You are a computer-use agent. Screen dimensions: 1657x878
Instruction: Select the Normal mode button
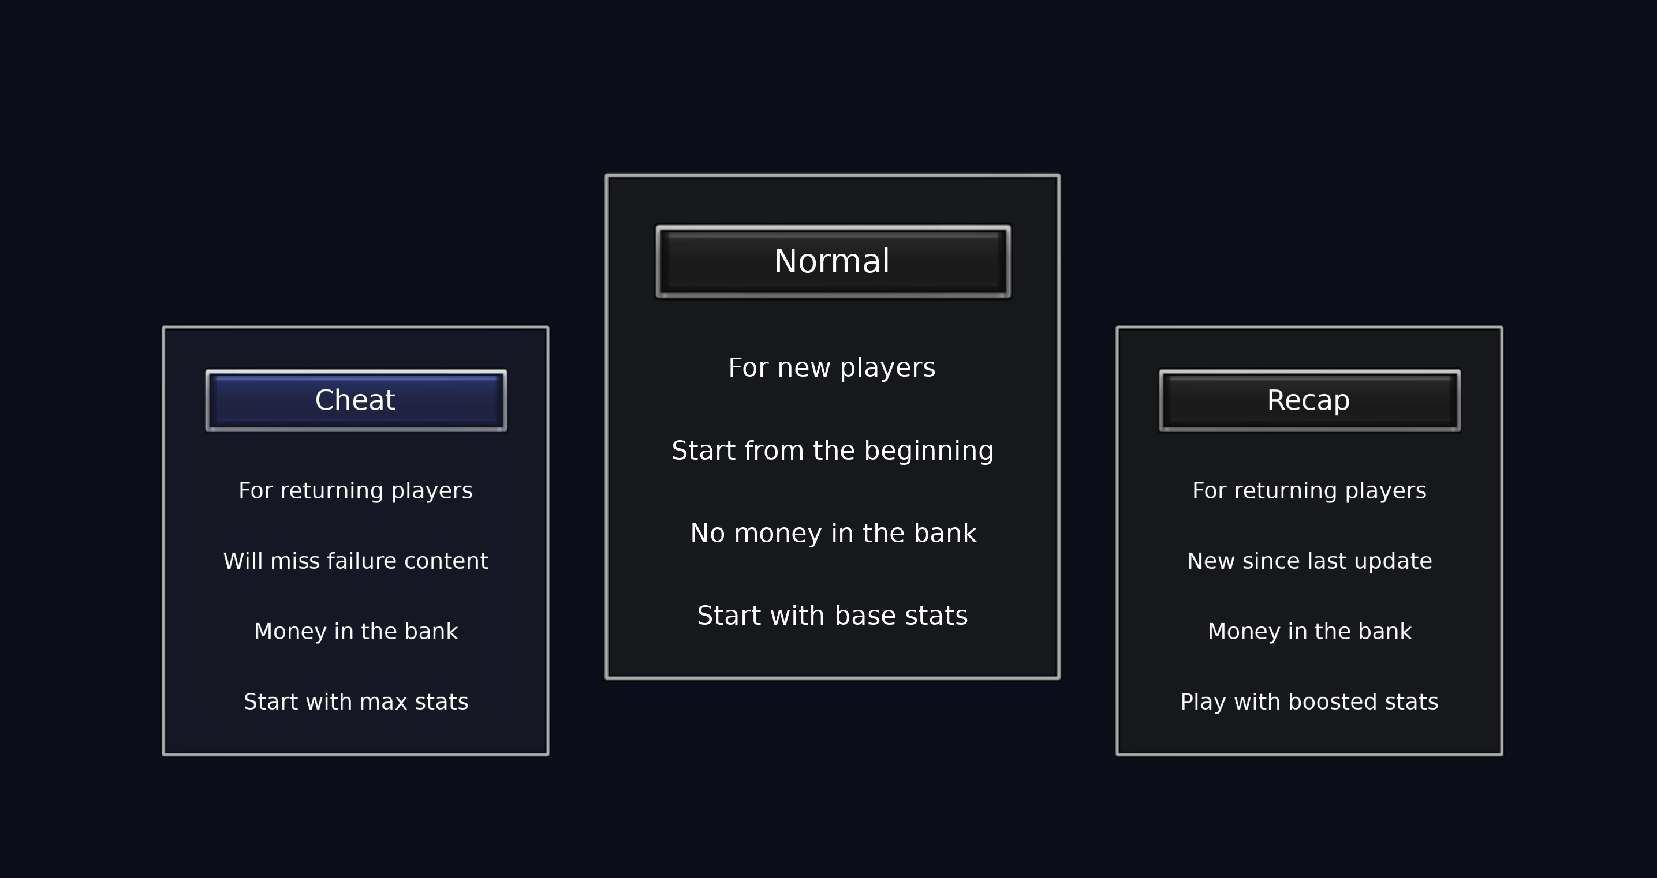[833, 261]
